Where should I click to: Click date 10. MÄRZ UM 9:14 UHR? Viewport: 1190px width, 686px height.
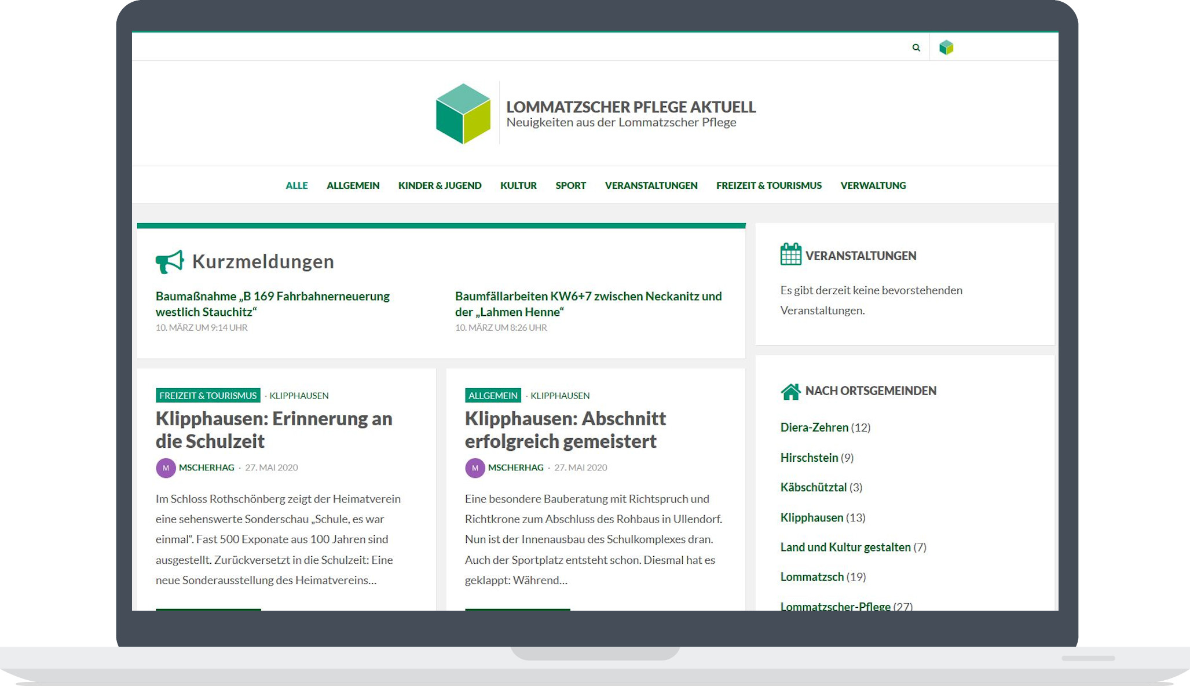202,328
